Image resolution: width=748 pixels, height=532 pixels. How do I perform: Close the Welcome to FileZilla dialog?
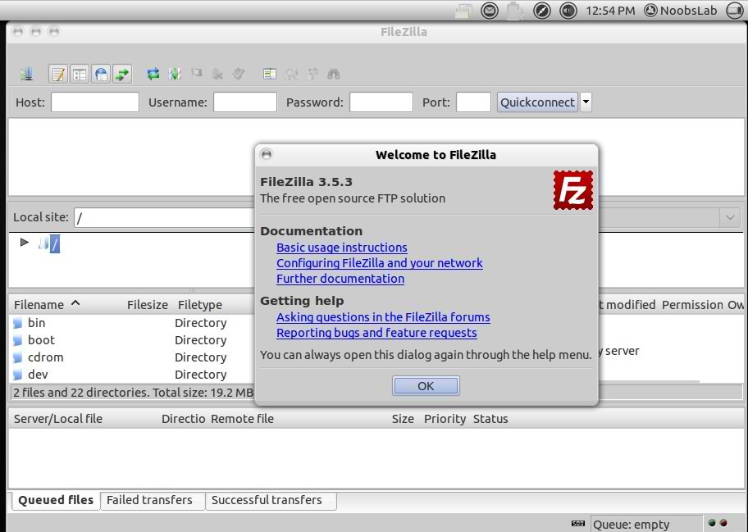click(x=267, y=154)
